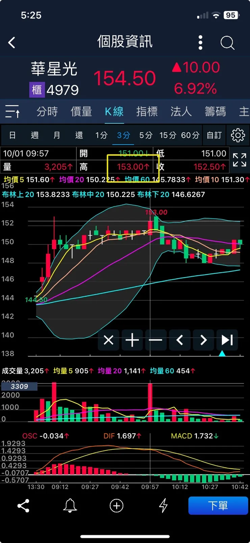Move crosshair to previous candle

[x=180, y=340]
